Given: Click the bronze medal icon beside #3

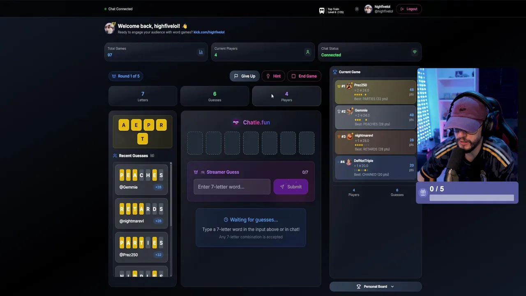Looking at the screenshot, I should coord(339,136).
